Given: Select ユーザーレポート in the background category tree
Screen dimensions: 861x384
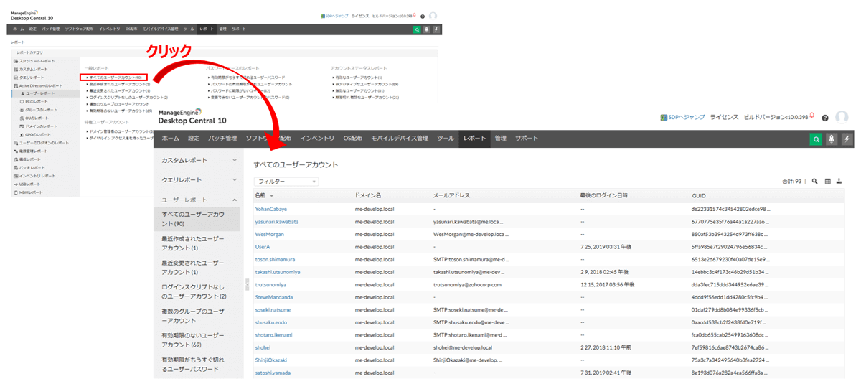Looking at the screenshot, I should [40, 93].
